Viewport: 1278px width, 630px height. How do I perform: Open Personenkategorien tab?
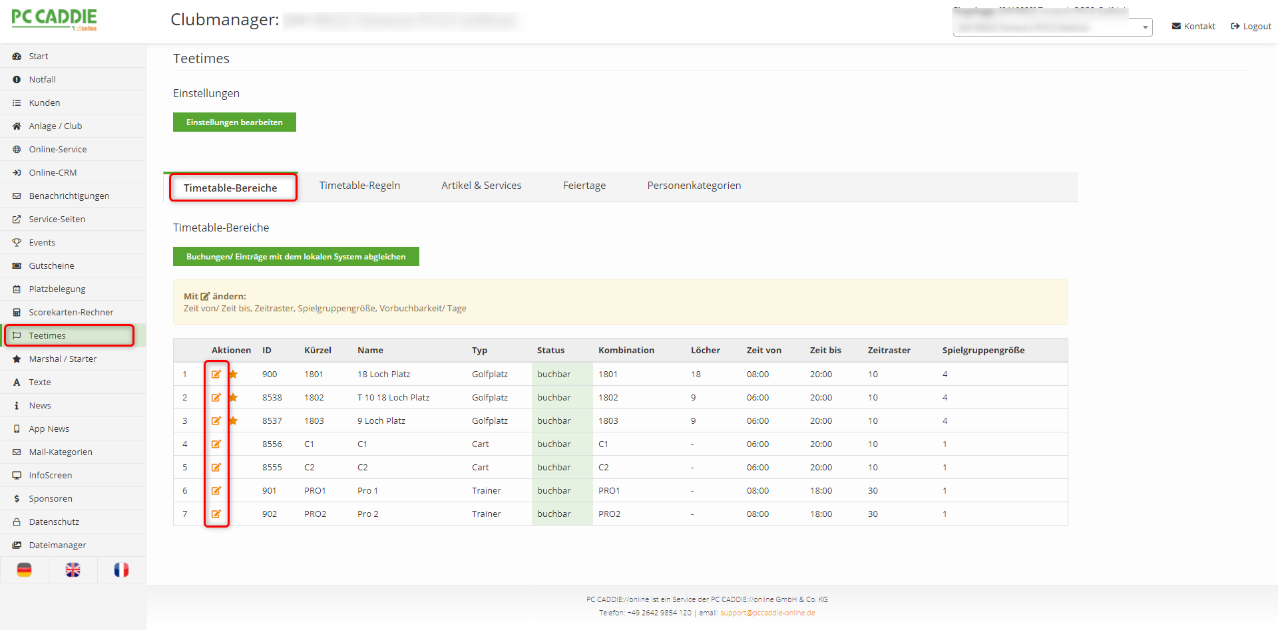click(x=694, y=186)
